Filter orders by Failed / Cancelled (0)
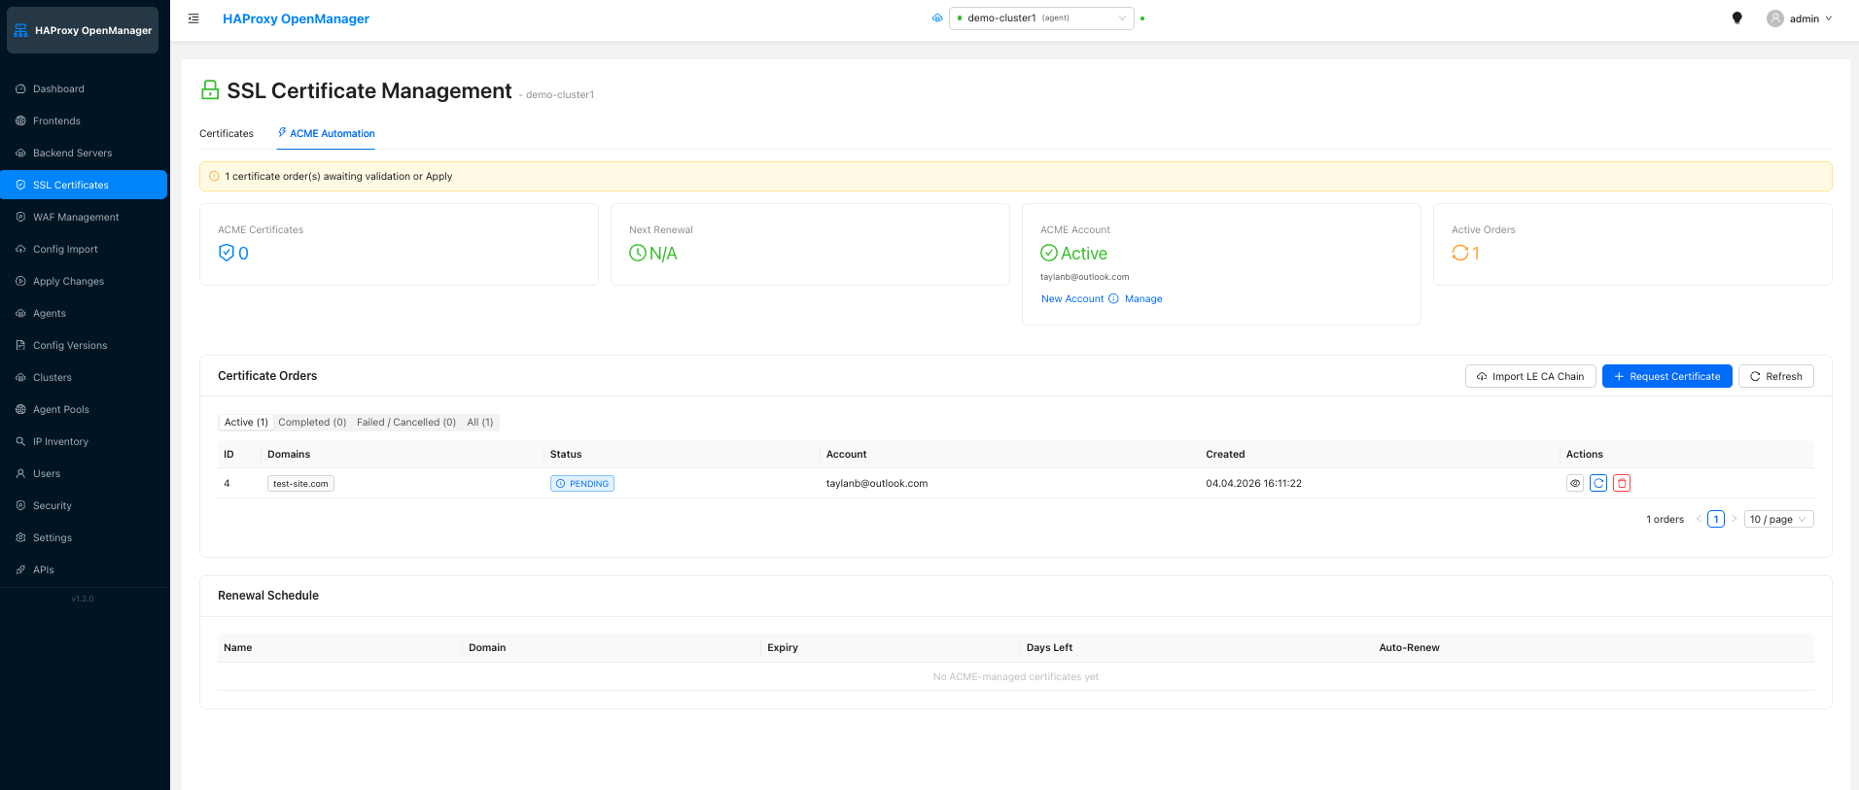1859x790 pixels. (406, 422)
